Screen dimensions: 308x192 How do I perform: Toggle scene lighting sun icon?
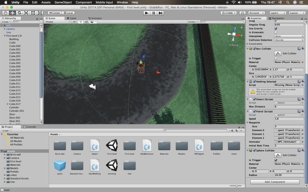coord(81,22)
